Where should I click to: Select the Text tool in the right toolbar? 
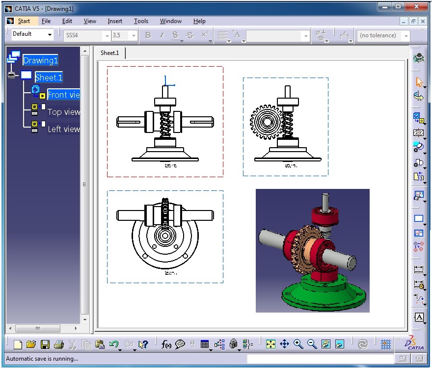pos(419,317)
